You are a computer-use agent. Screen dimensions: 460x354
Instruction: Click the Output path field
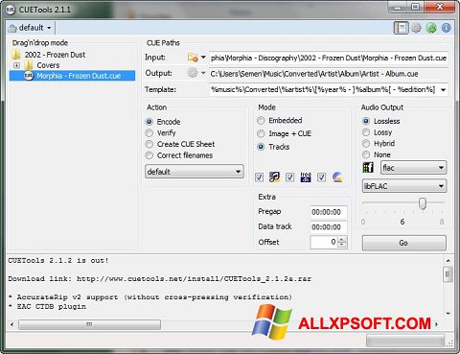point(329,74)
